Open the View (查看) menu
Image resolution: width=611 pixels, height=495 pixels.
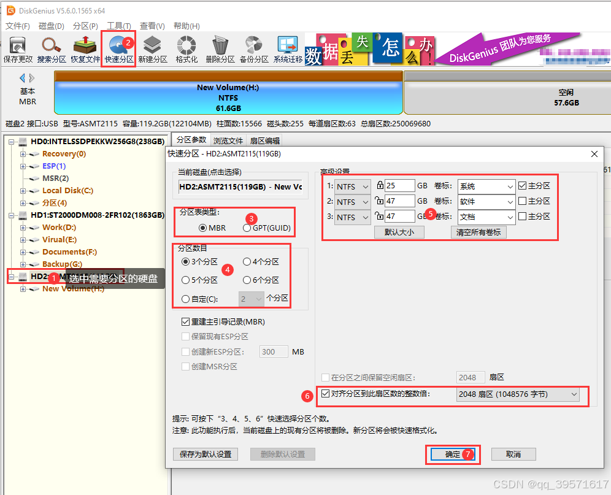[152, 26]
